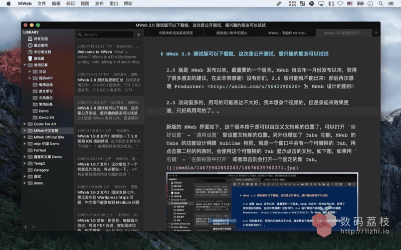Image resolution: width=401 pixels, height=250 pixels.
Task: Click the 英文学习 folder icon
Action: tap(35, 91)
